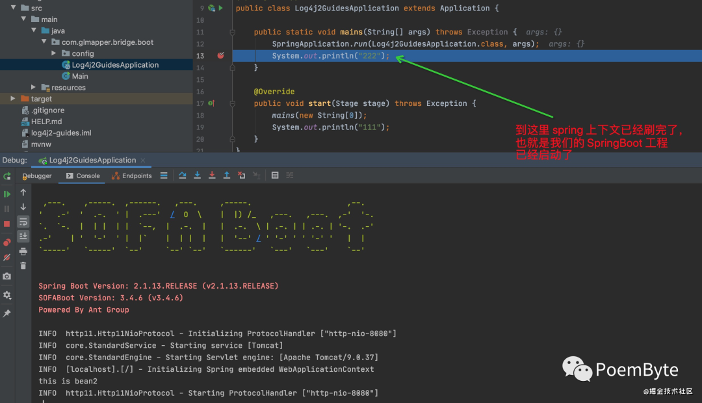Open debug settings gear menu
The height and width of the screenshot is (403, 702).
[x=6, y=295]
